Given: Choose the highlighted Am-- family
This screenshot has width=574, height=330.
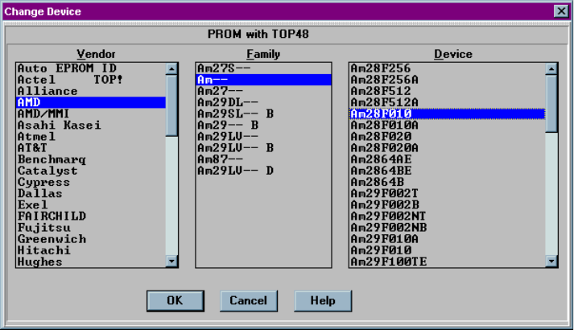Looking at the screenshot, I should [x=263, y=80].
